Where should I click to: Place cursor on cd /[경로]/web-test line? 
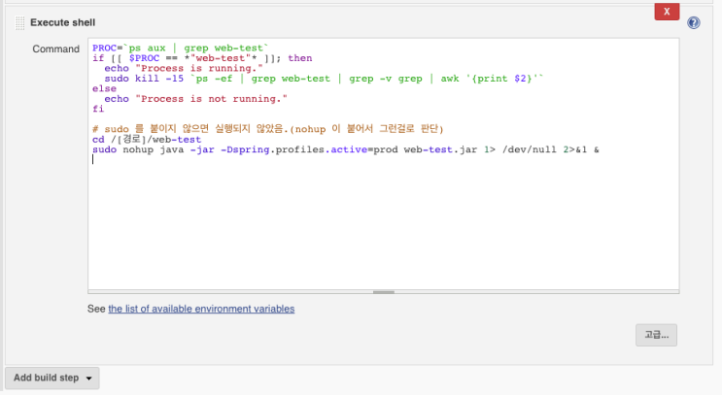coord(146,140)
